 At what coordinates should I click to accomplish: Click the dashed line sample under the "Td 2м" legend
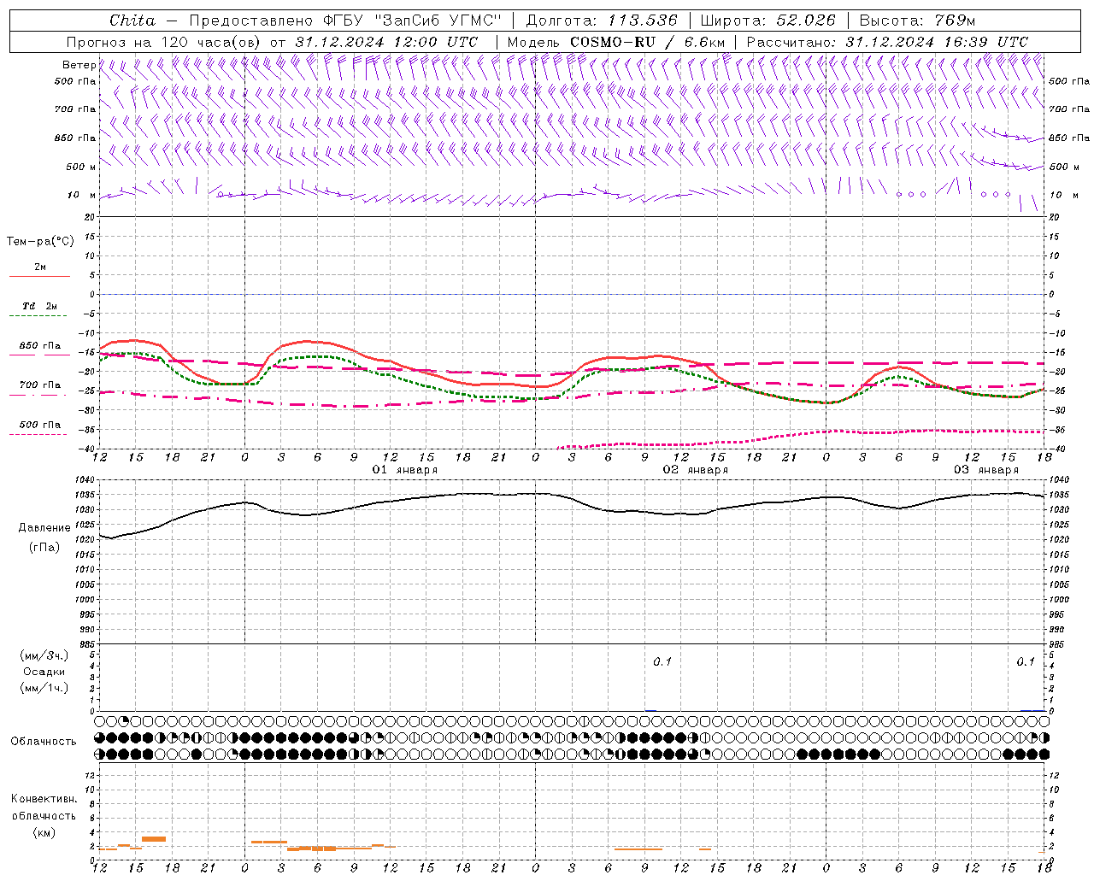(38, 316)
